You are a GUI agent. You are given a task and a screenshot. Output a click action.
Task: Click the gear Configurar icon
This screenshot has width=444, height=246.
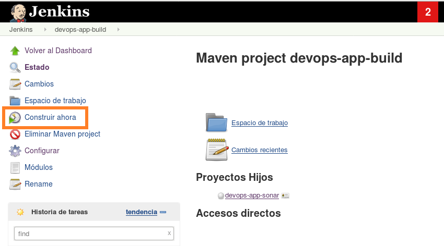point(15,151)
